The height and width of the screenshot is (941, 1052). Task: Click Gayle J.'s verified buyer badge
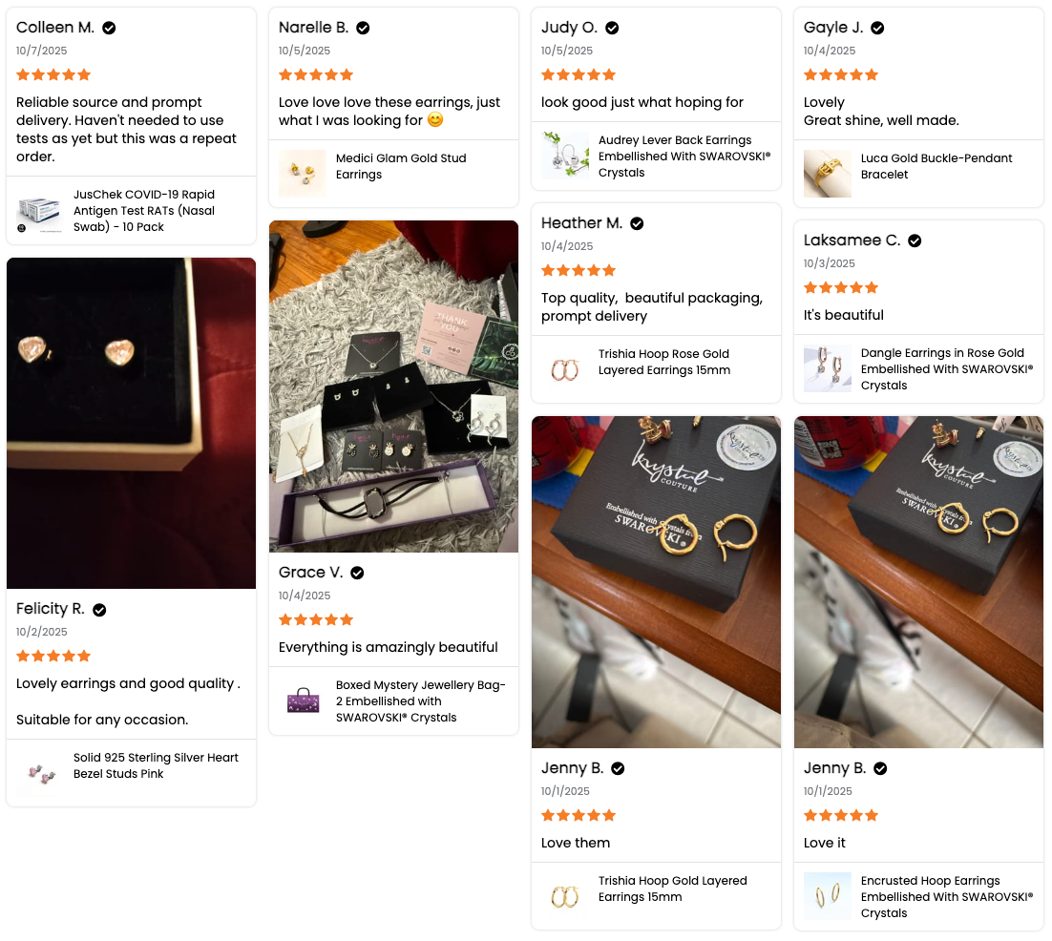(877, 28)
